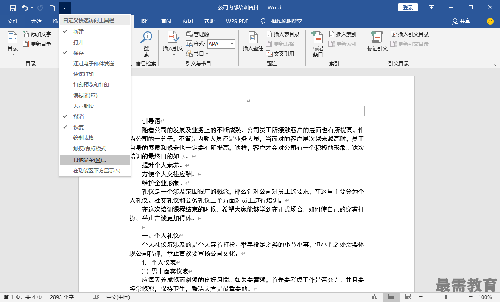Screen dimensions: 500x302
Task: Select Web Layout view icon
Action: click(x=408, y=296)
